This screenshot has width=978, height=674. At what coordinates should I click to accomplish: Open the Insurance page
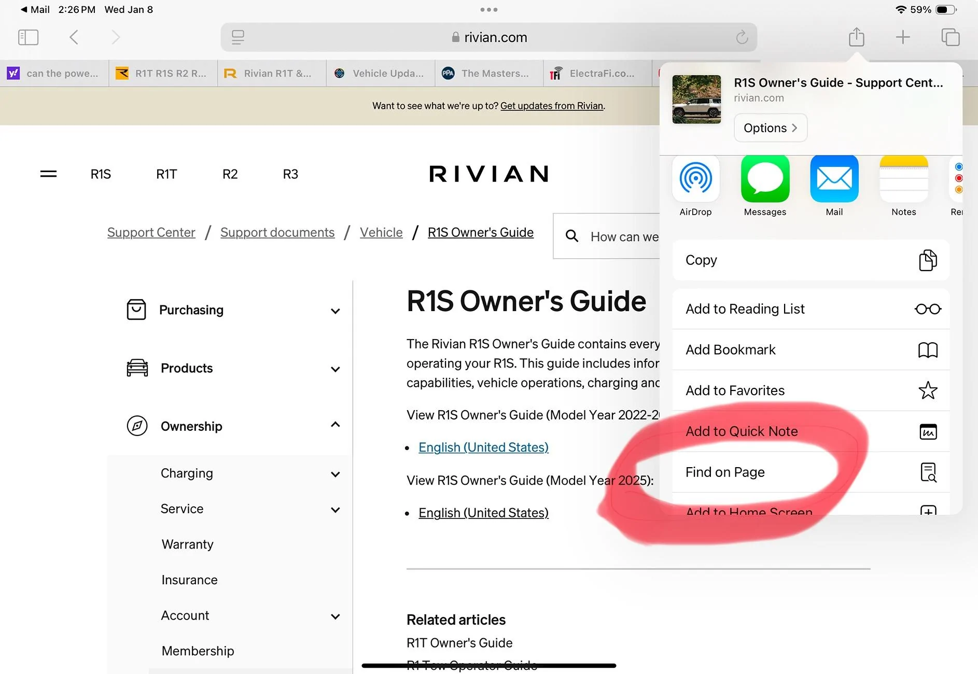click(189, 580)
